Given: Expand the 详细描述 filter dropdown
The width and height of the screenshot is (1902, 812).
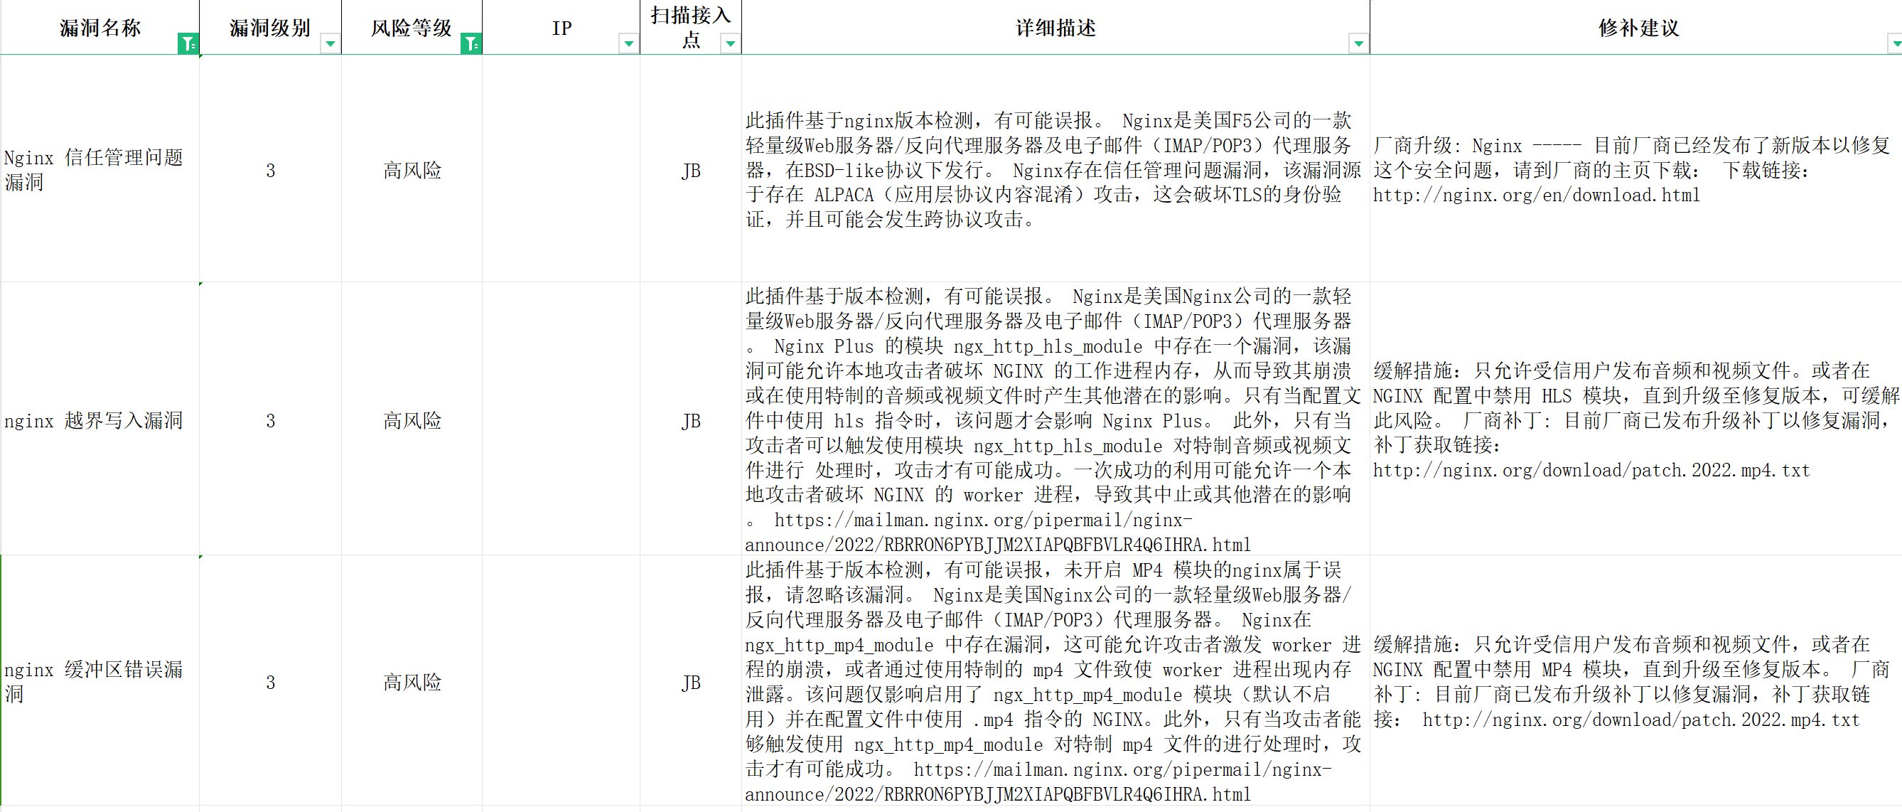Looking at the screenshot, I should coord(1358,44).
